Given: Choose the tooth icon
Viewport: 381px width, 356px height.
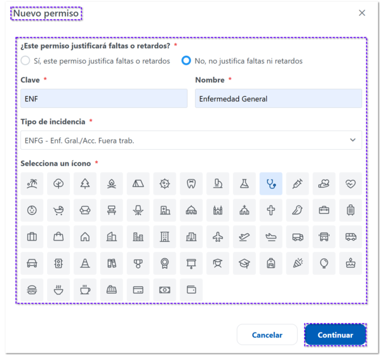Looking at the screenshot, I should click(191, 183).
